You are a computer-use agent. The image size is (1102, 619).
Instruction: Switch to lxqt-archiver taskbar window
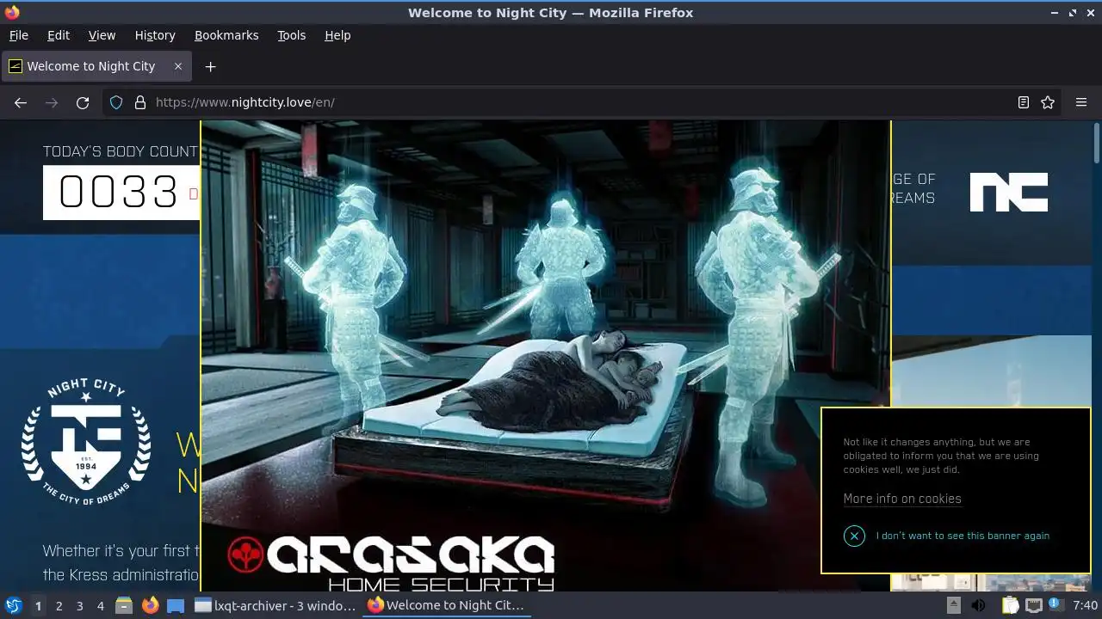pos(275,605)
